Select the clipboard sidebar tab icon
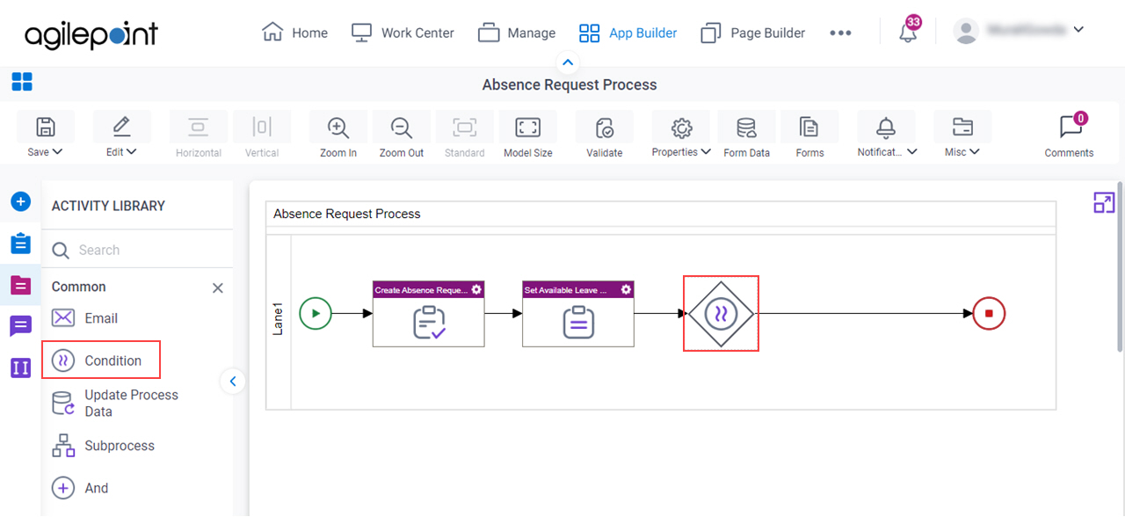Screen dimensions: 1125x517 tap(20, 244)
